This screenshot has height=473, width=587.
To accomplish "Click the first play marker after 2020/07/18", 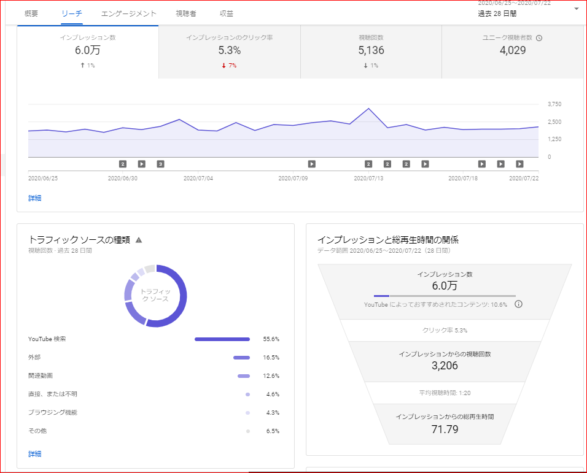I will point(482,164).
